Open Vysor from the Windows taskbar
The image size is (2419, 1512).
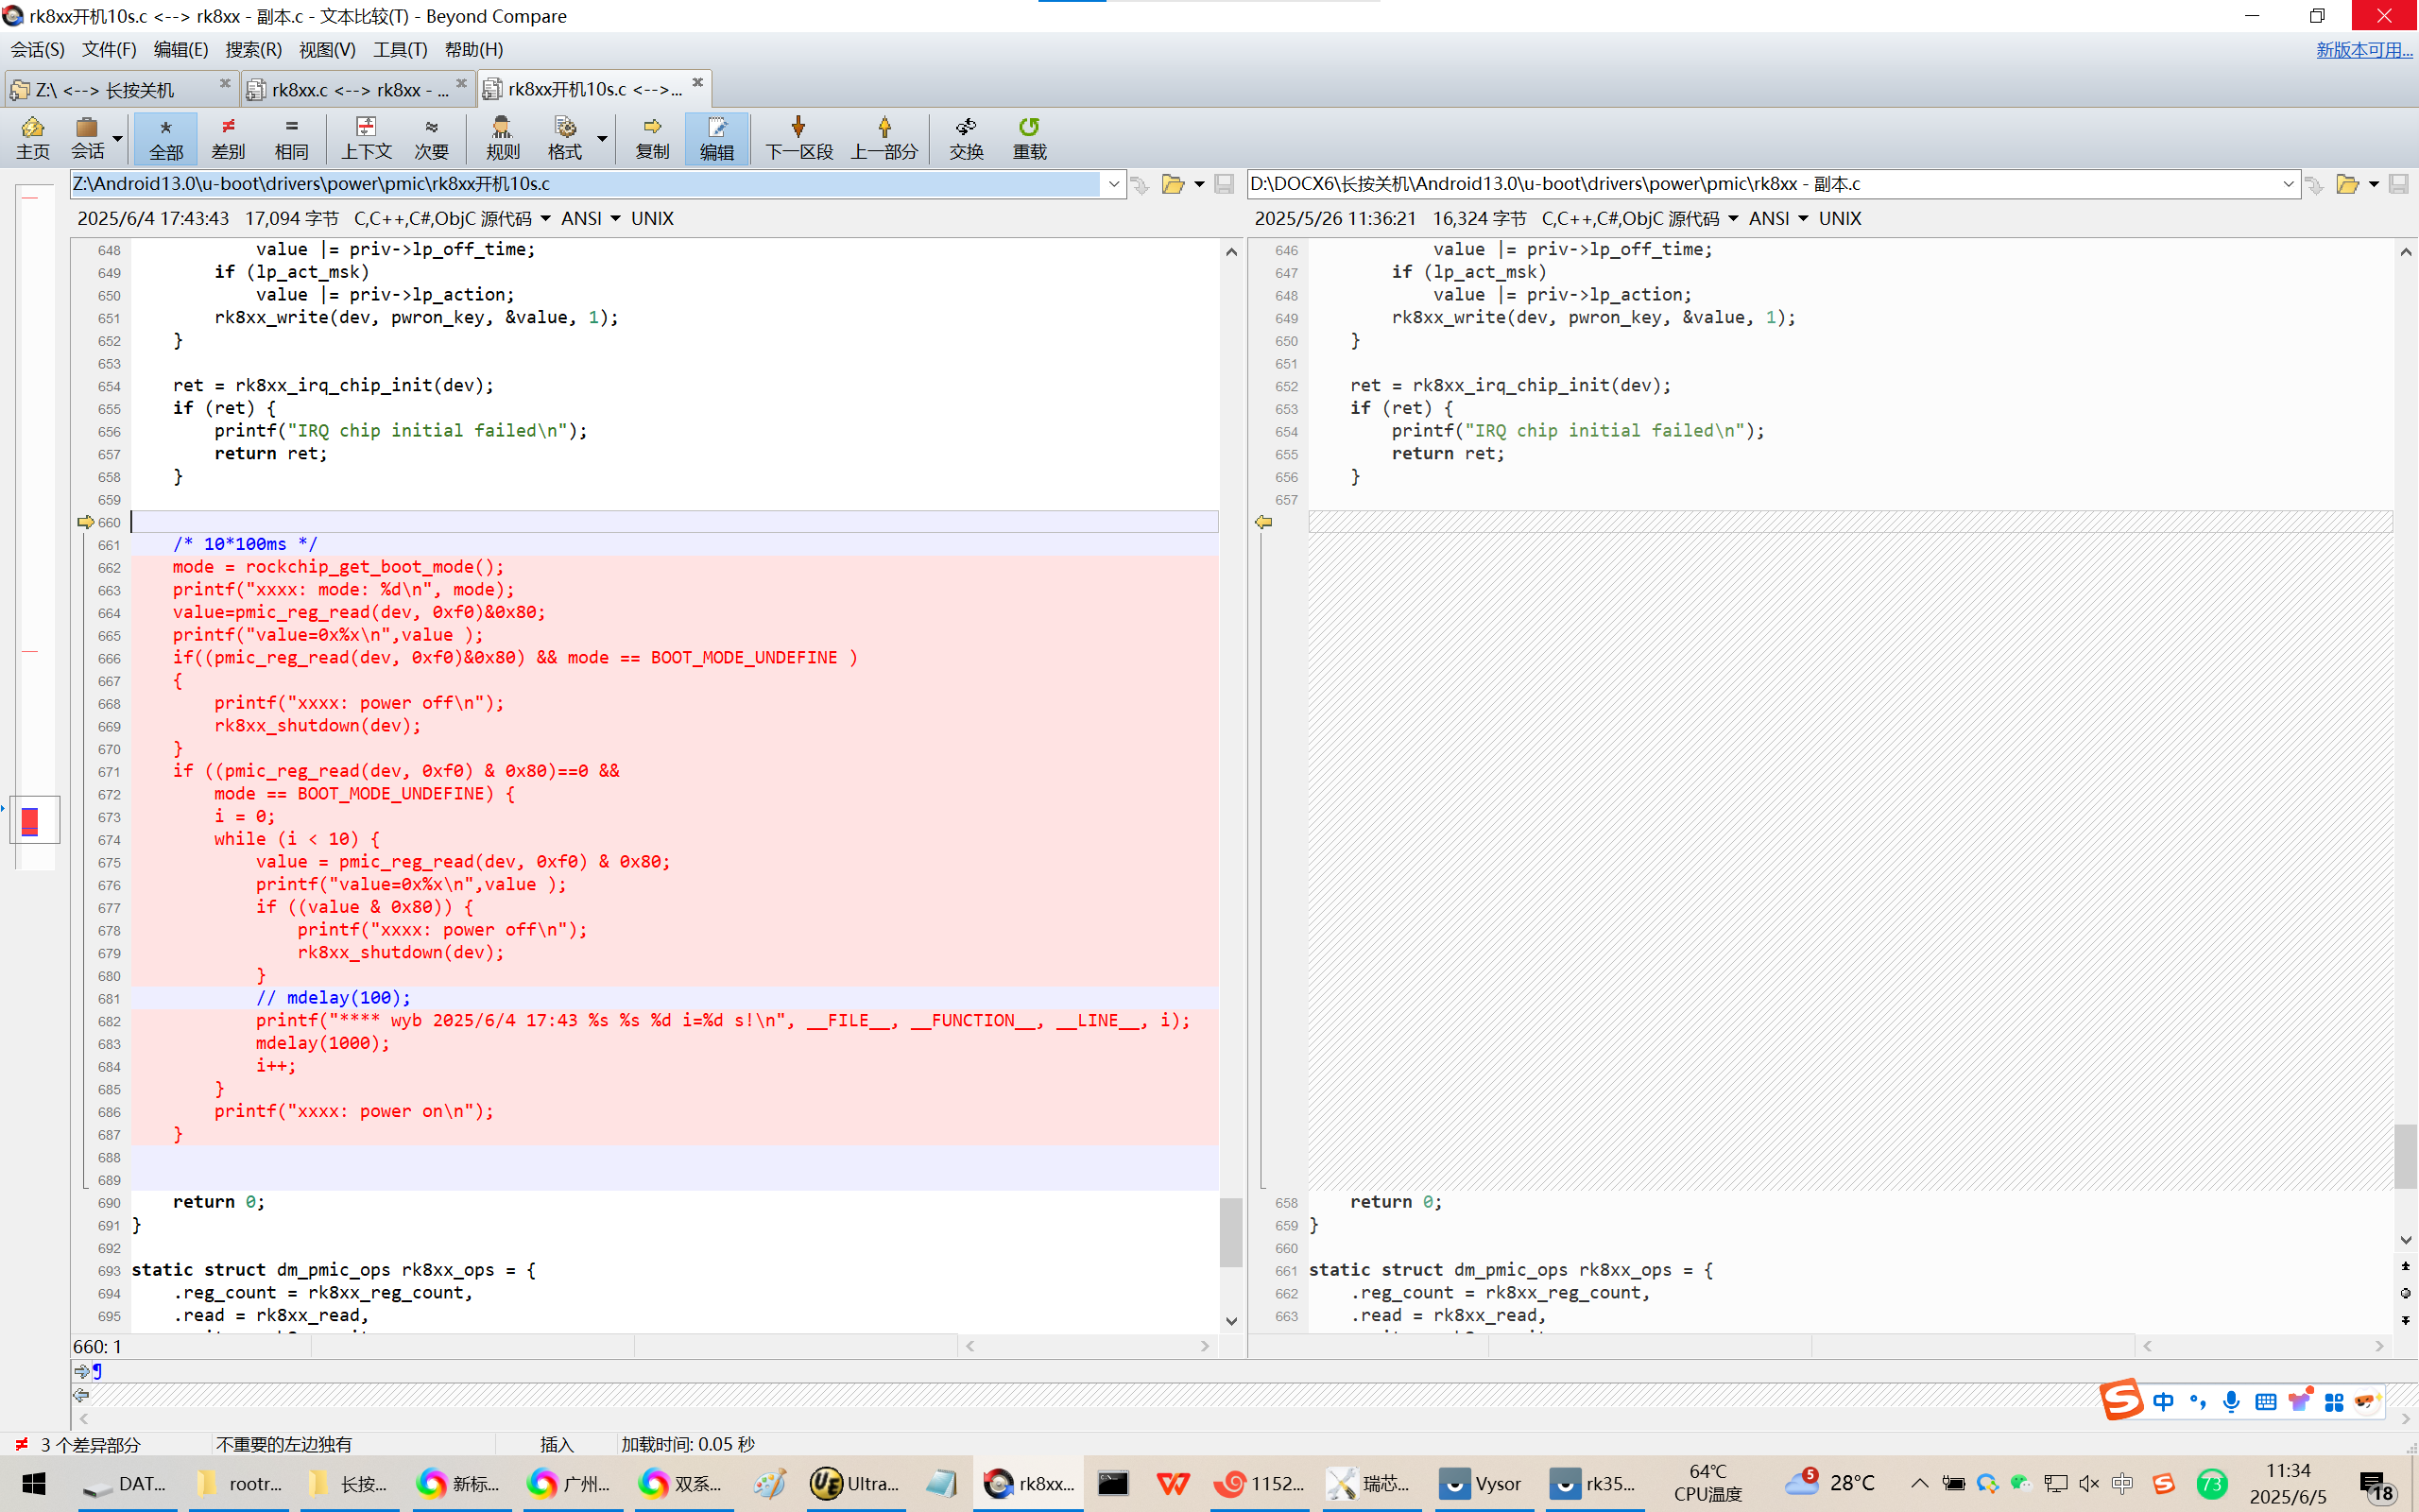tap(1483, 1483)
